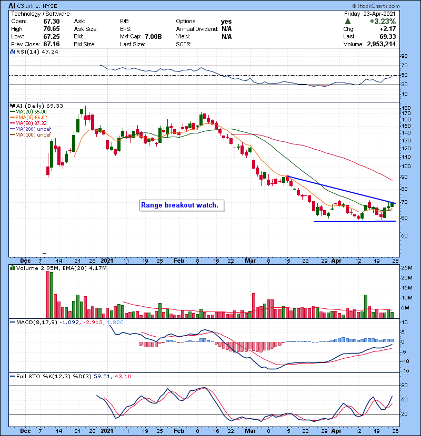Click the SCTR label
The image size is (421, 436).
[x=184, y=44]
